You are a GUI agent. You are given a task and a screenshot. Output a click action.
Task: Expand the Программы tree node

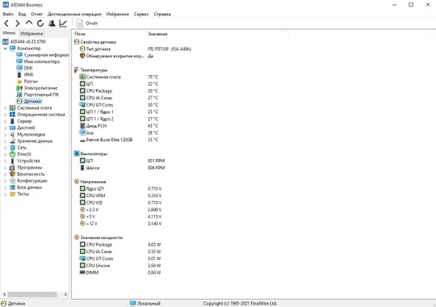coord(6,167)
